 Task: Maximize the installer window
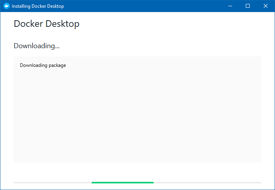point(248,6)
